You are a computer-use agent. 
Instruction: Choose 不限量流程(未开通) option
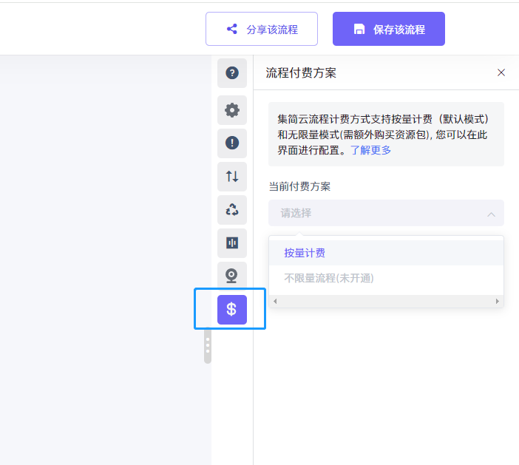(x=386, y=278)
